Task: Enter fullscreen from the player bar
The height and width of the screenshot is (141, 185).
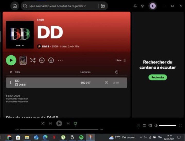Action: click(x=181, y=126)
